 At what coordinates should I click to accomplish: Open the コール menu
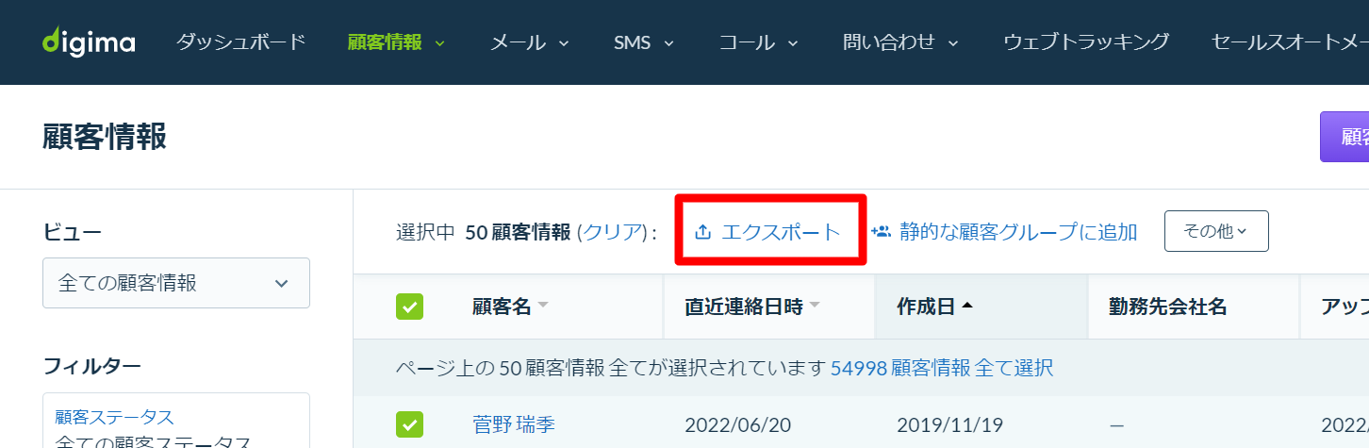[x=759, y=42]
